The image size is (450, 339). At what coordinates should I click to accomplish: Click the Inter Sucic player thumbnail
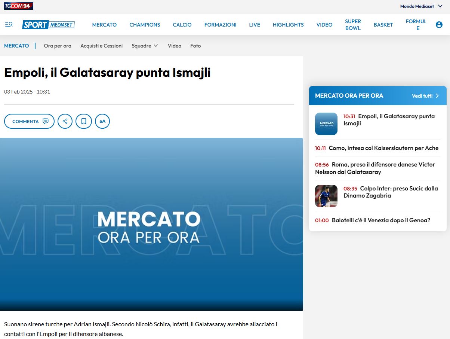(326, 196)
